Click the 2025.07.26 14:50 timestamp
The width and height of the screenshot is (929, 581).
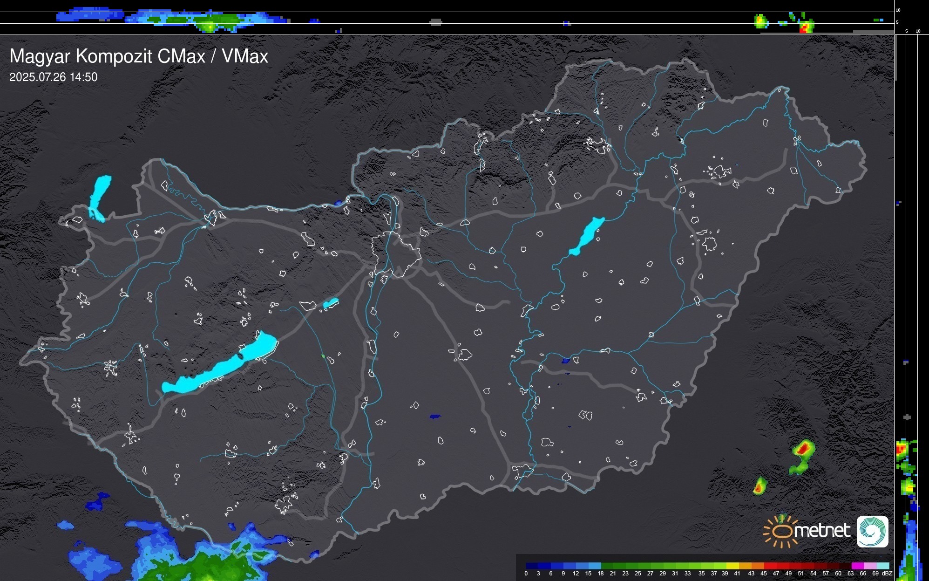click(x=53, y=77)
